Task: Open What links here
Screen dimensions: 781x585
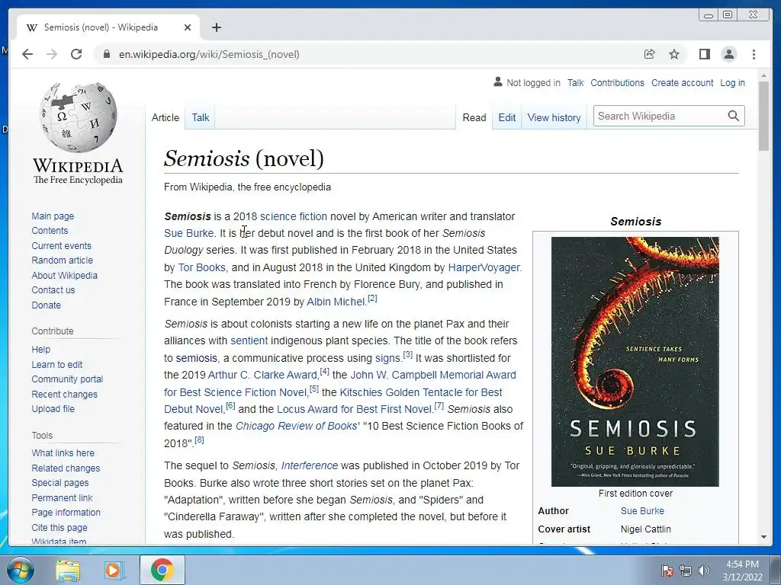Action: (x=63, y=452)
